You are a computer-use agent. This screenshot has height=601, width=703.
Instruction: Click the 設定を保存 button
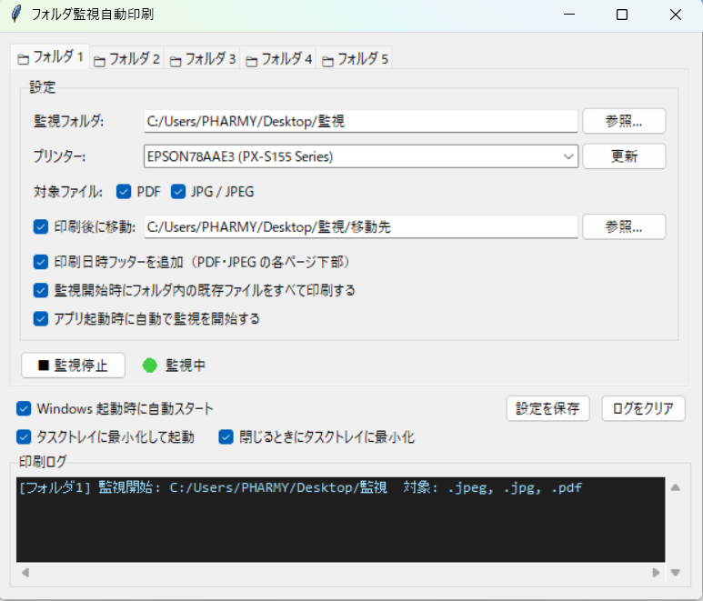pos(547,408)
